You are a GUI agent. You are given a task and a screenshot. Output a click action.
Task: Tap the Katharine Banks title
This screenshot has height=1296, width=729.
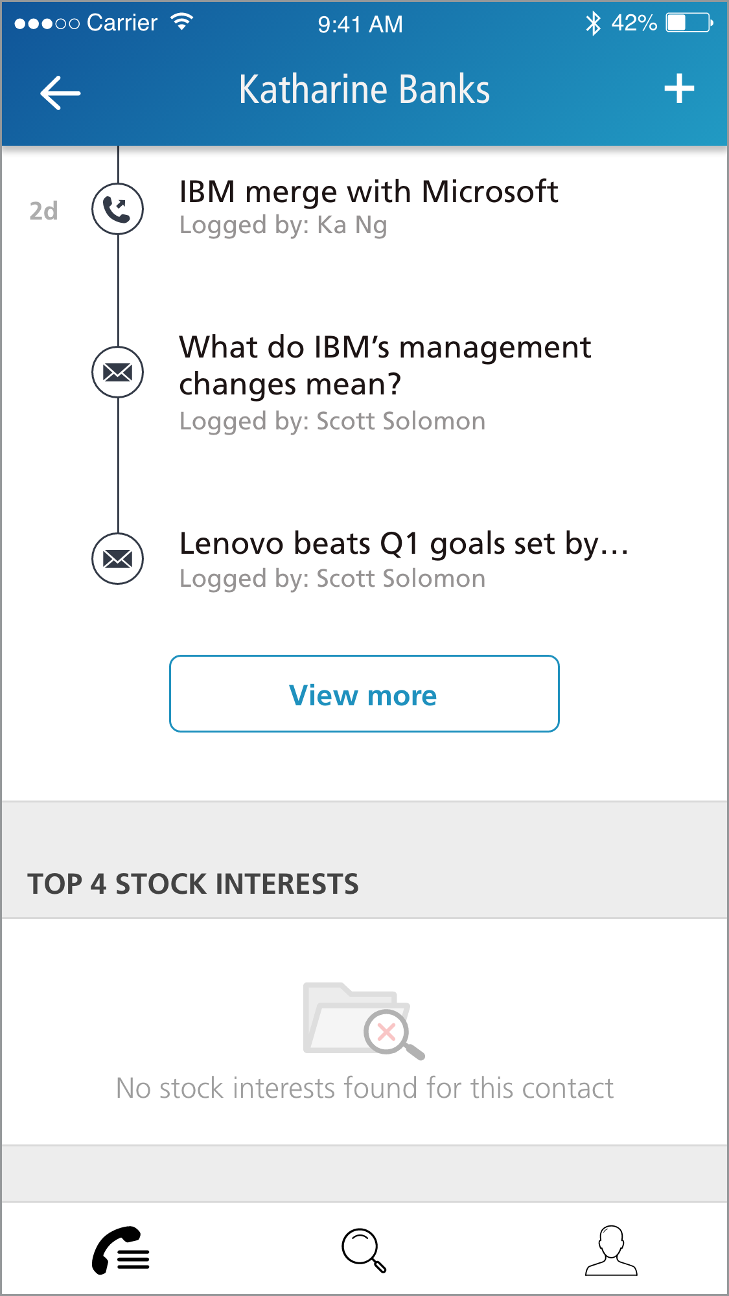pos(364,89)
